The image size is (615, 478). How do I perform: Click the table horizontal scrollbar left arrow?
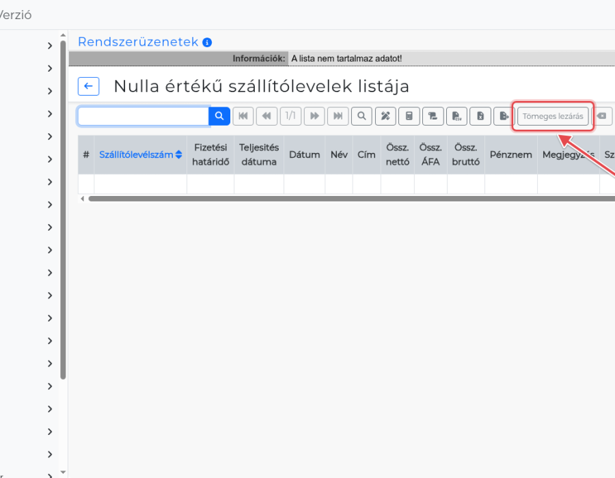[83, 199]
